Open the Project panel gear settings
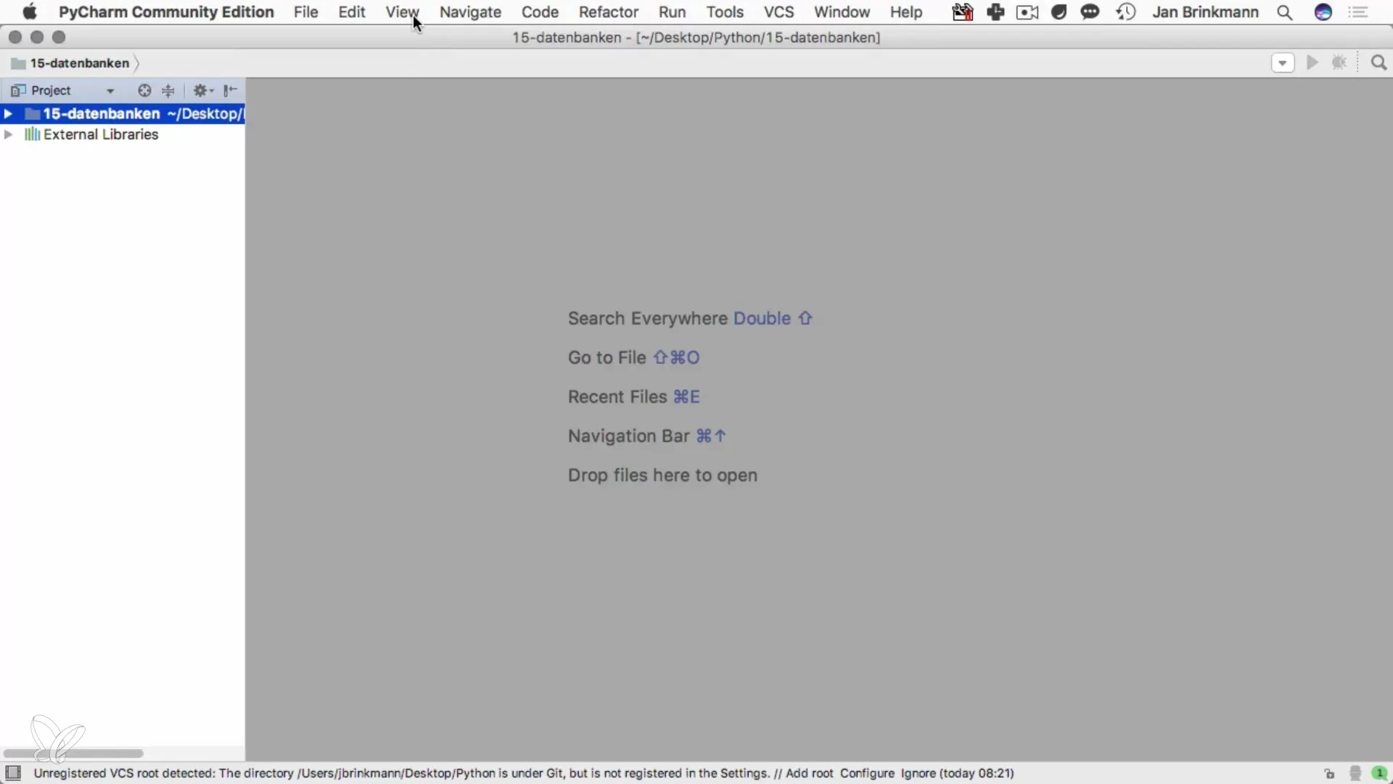 (x=202, y=91)
